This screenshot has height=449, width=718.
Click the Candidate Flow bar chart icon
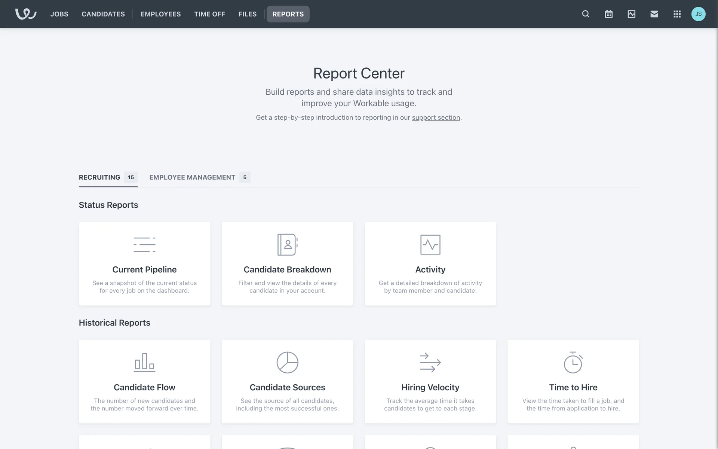144,362
